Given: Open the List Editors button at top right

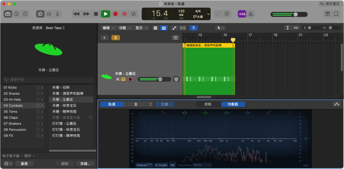Looking at the screenshot, I should (x=328, y=14).
